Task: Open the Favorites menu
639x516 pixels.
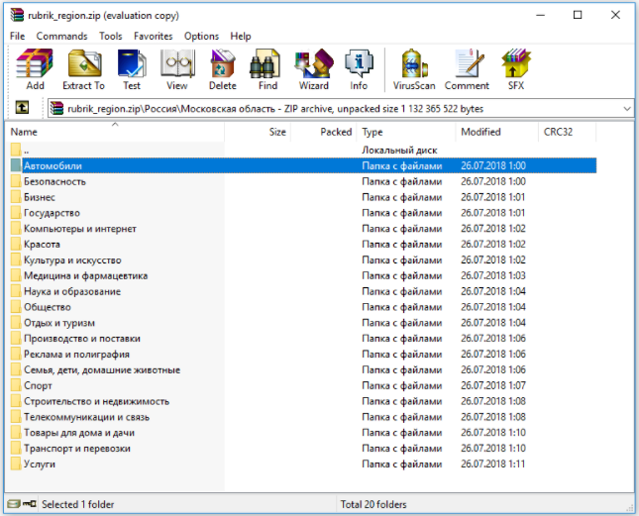Action: tap(153, 36)
